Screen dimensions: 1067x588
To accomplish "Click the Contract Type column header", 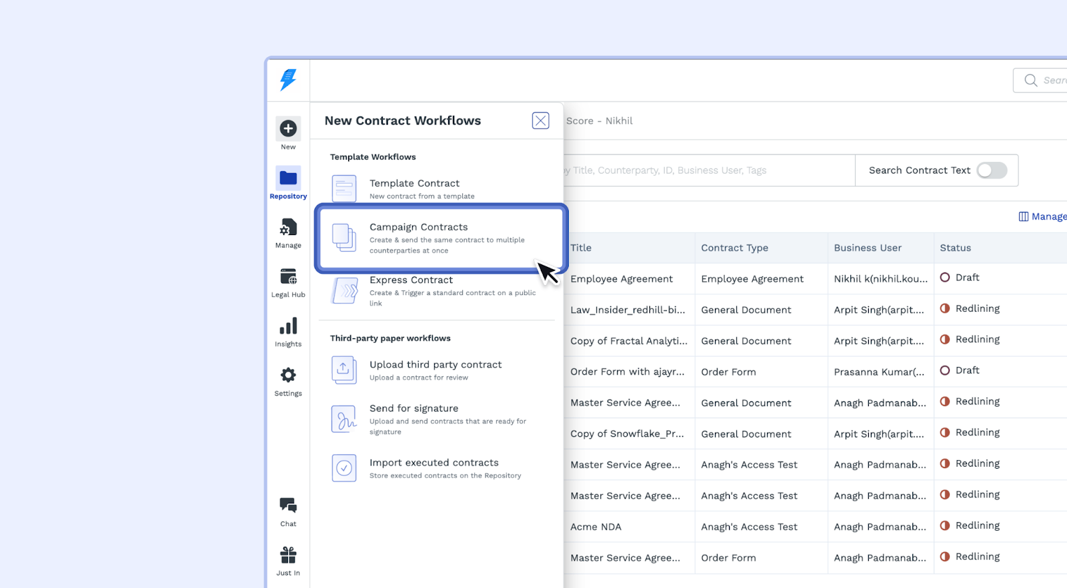I will (x=734, y=248).
